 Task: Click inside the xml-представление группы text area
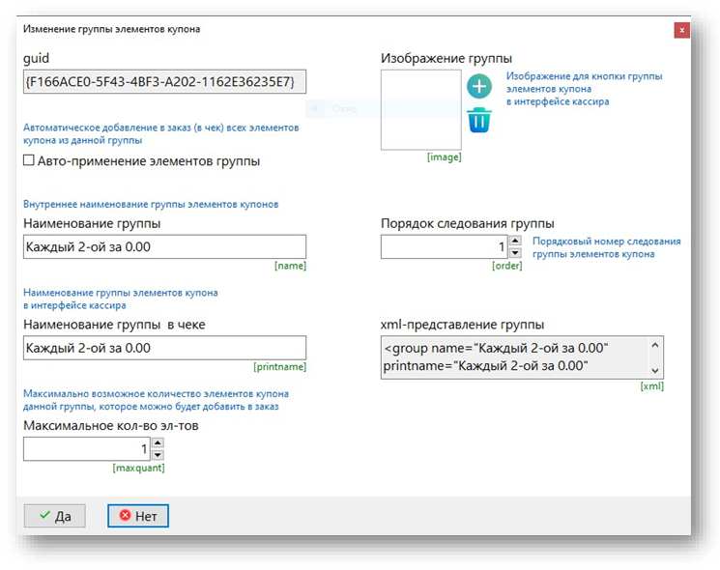click(512, 356)
